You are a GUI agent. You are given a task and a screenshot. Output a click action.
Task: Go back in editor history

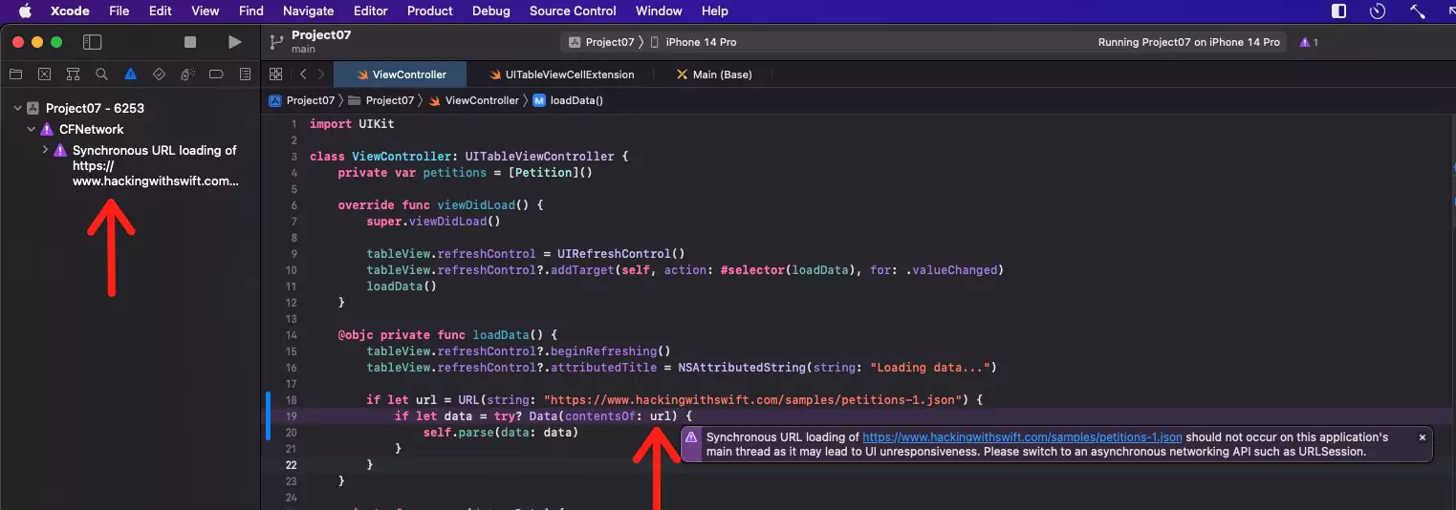303,74
